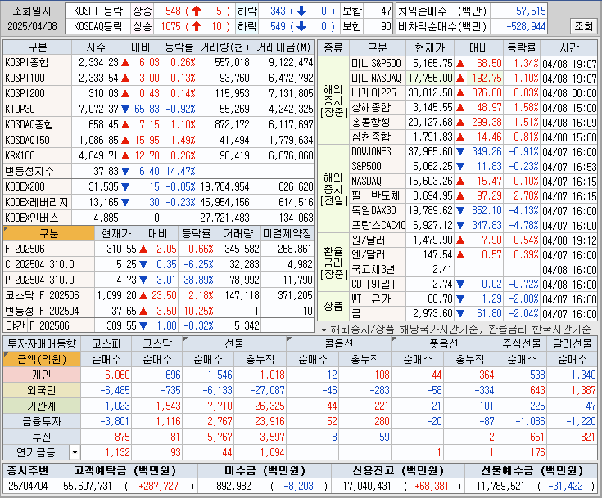This screenshot has height=498, width=602.
Task: Select the 금액(억원) header cell
Action: [x=42, y=359]
